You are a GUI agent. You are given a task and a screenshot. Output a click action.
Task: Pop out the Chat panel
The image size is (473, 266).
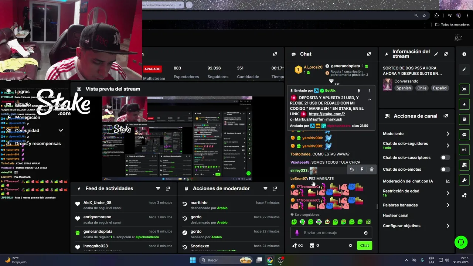point(368,54)
